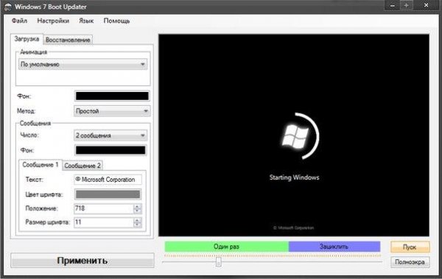The width and height of the screenshot is (442, 279).
Task: Choose the green Один раз playback mode
Action: 226,247
